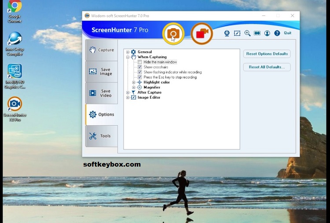Expand the General tree node
This screenshot has height=223, width=330.
(x=128, y=52)
